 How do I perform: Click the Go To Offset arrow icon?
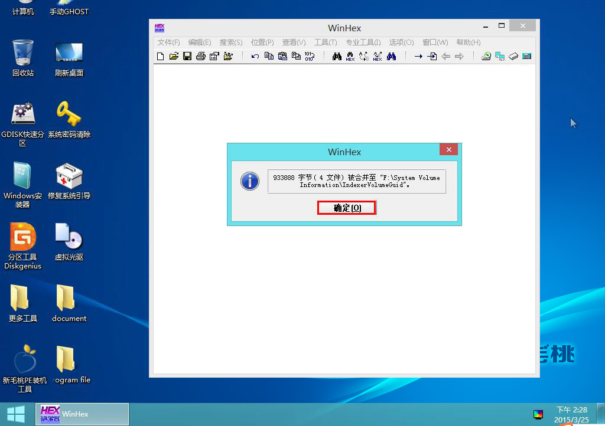tap(418, 56)
